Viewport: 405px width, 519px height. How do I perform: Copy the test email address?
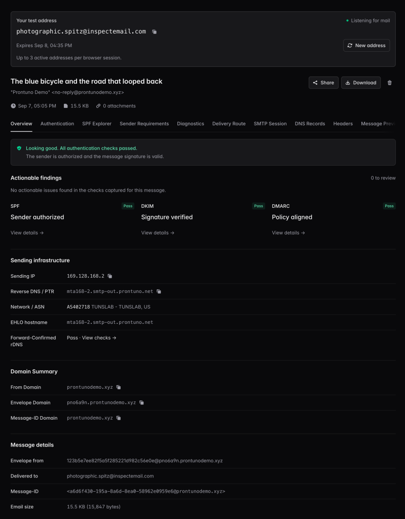pos(154,32)
